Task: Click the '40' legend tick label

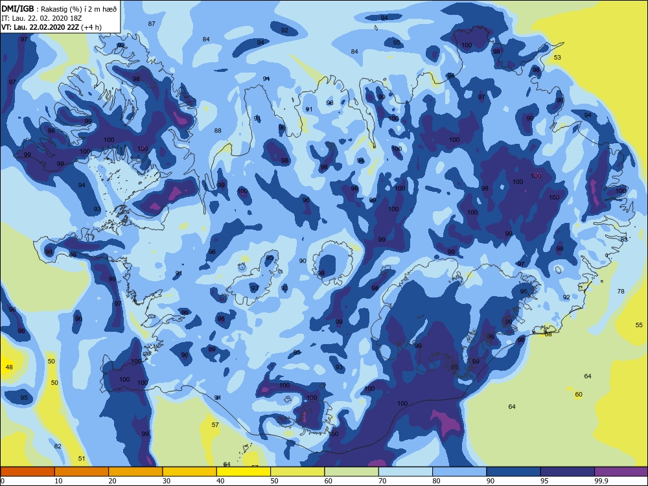Action: [221, 481]
